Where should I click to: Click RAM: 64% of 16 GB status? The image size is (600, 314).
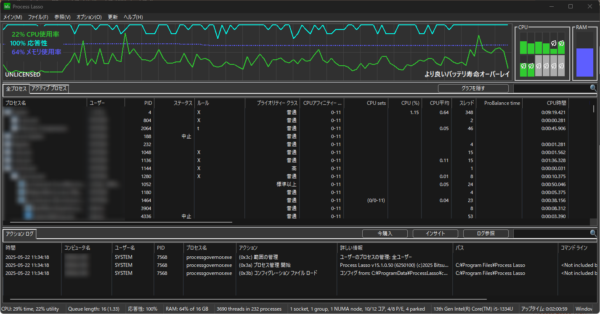coord(187,309)
